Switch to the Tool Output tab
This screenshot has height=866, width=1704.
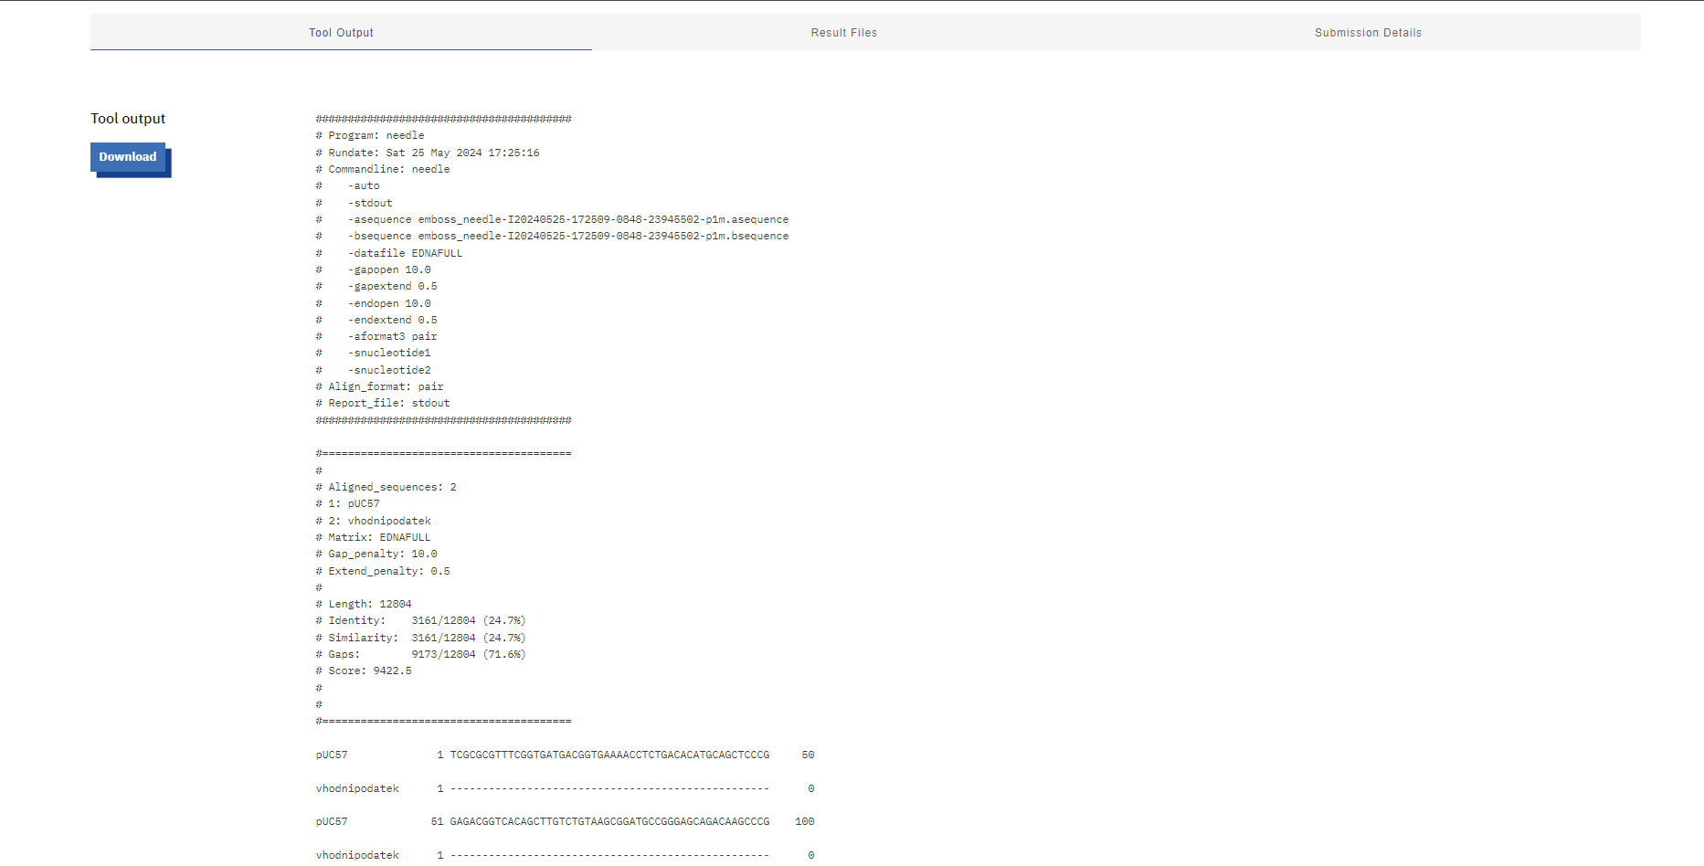tap(341, 32)
